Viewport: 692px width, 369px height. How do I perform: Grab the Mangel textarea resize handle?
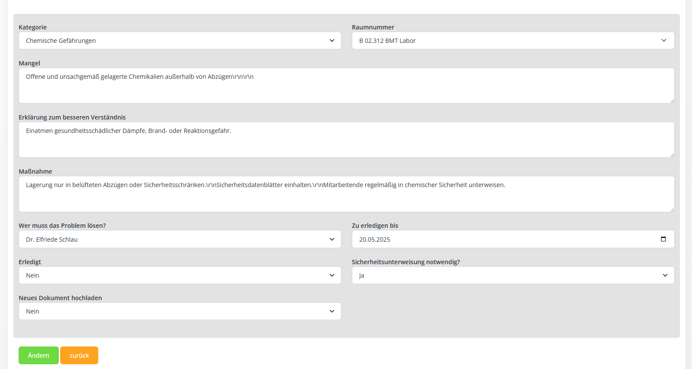click(x=672, y=101)
